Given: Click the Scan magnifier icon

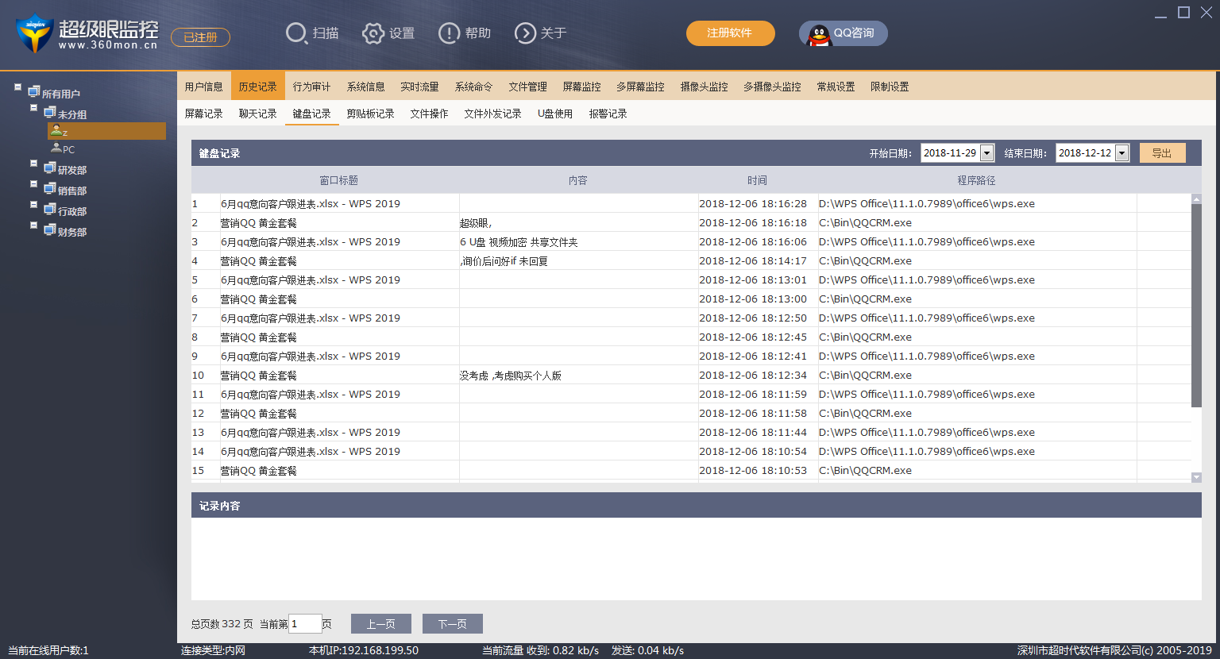Looking at the screenshot, I should point(296,33).
